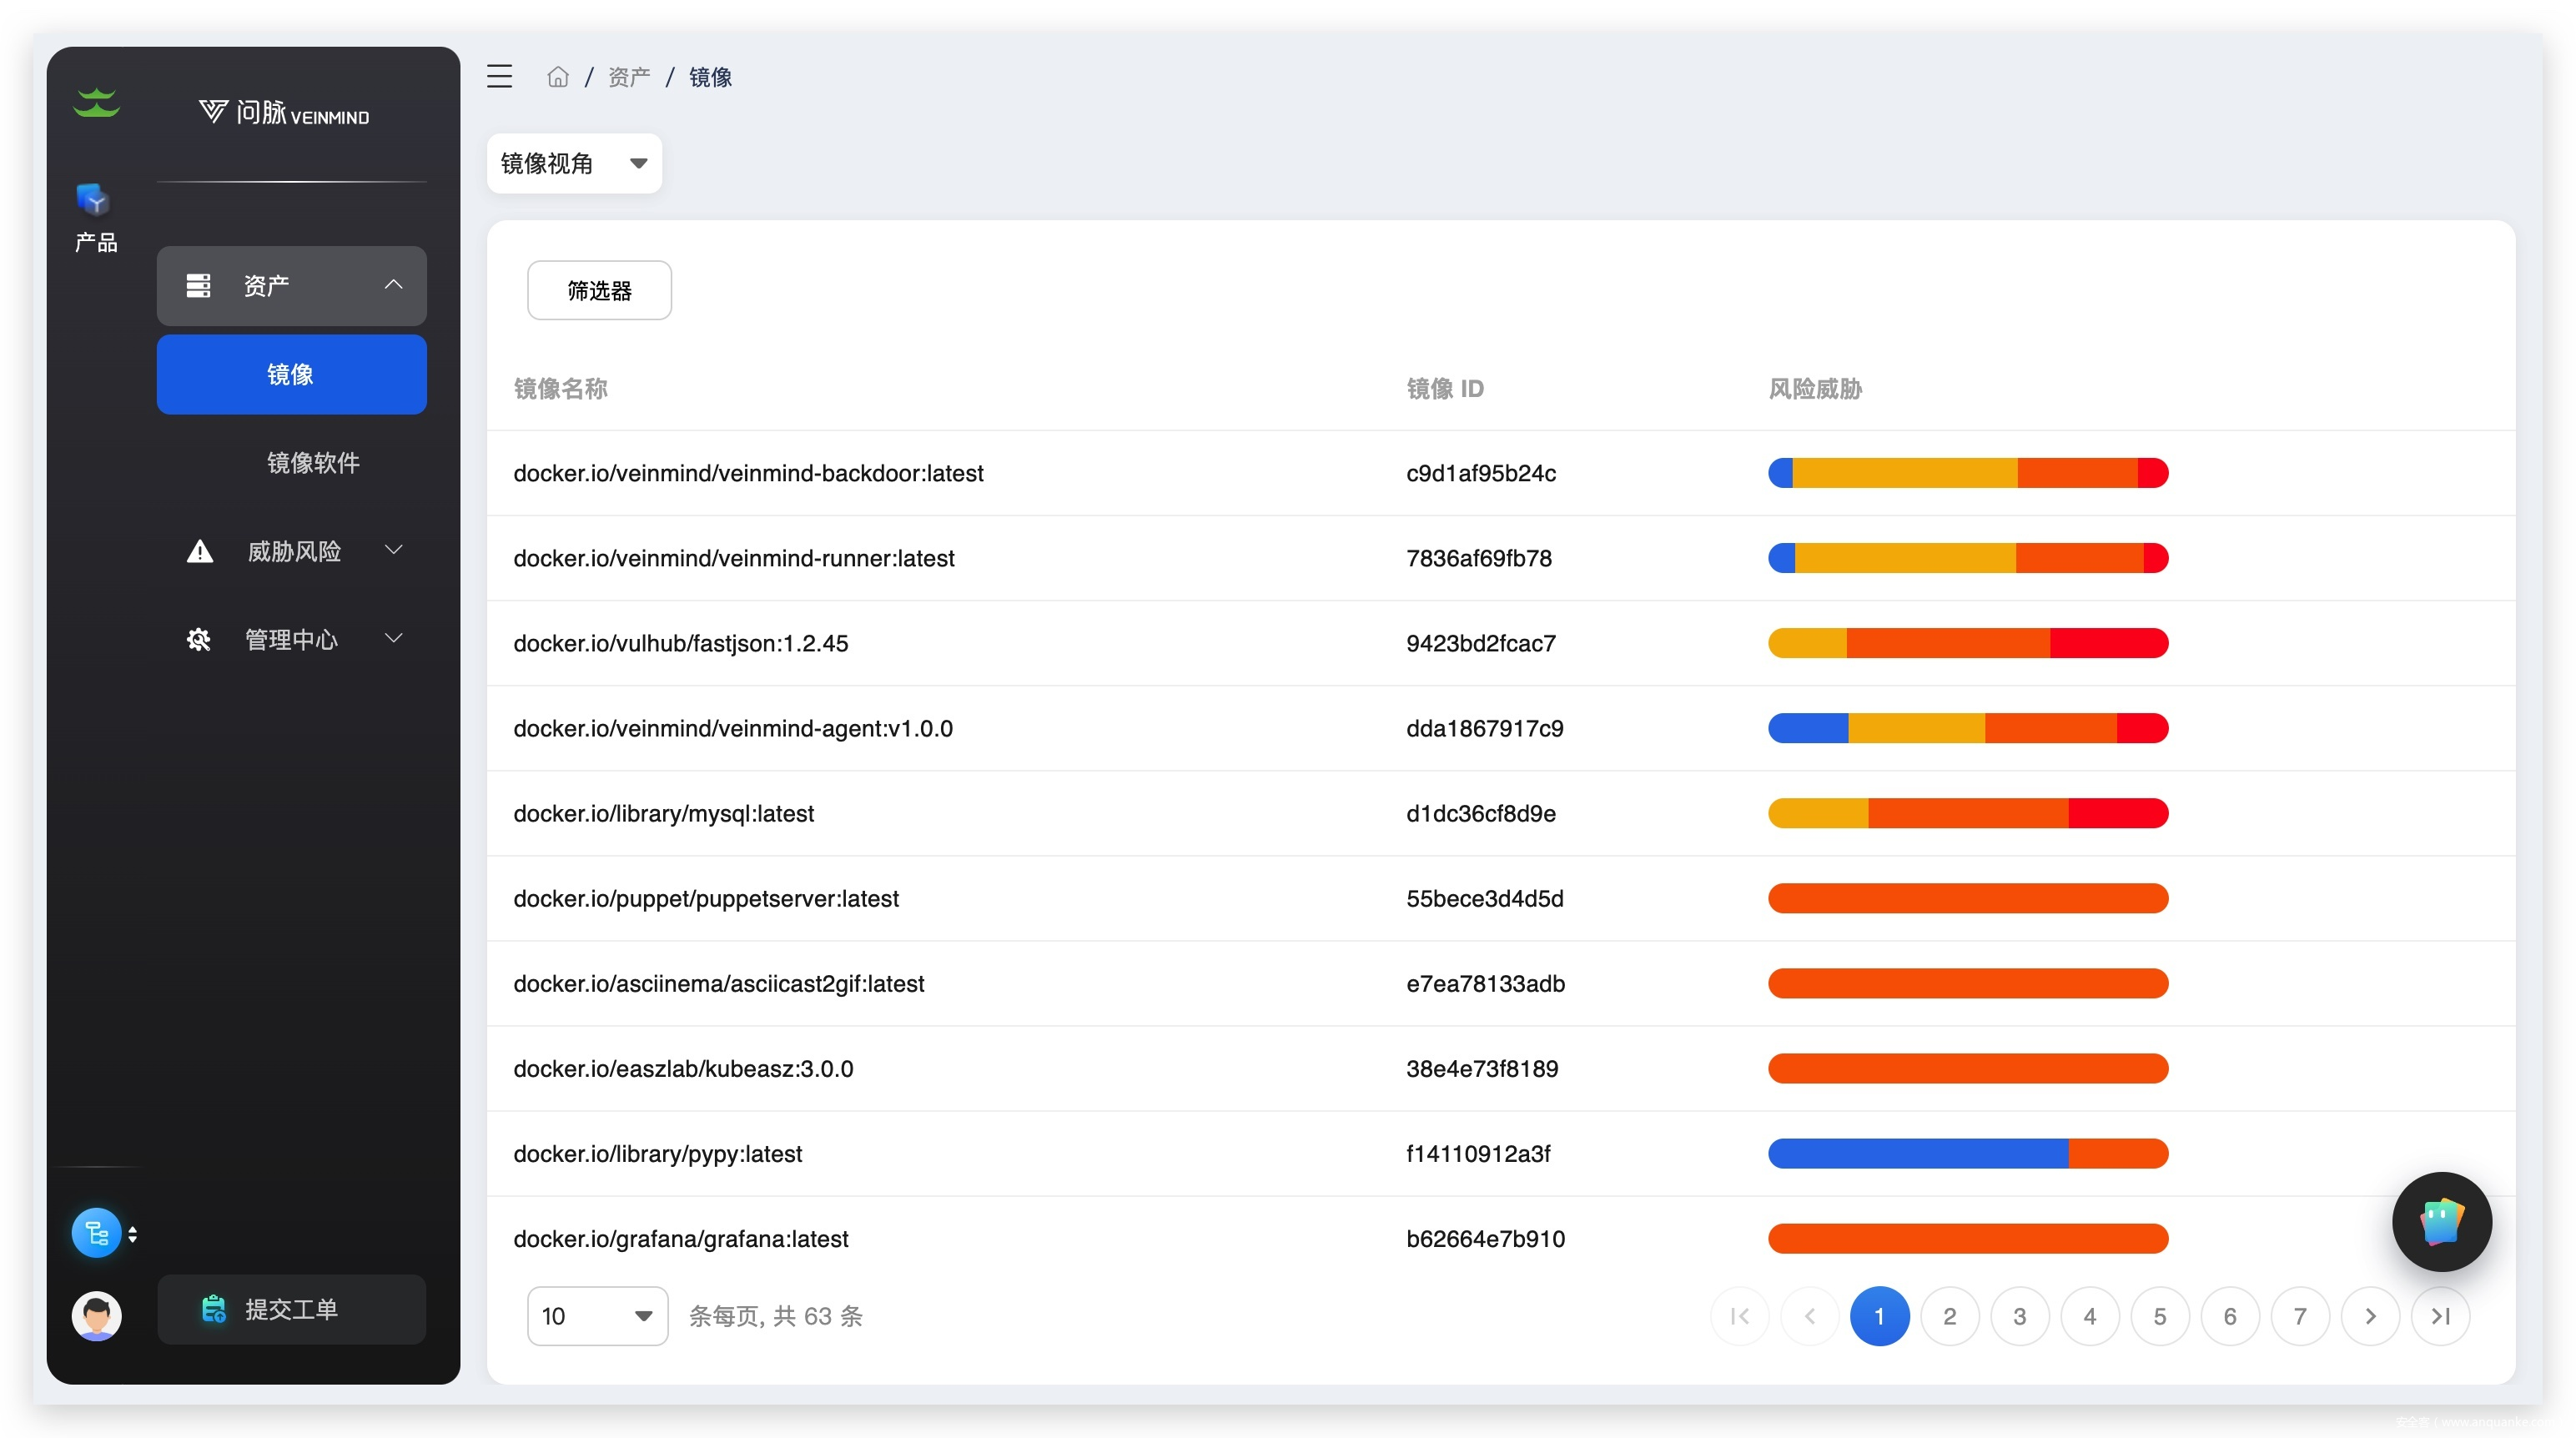
Task: Click the 筛选器 filter button
Action: point(599,291)
